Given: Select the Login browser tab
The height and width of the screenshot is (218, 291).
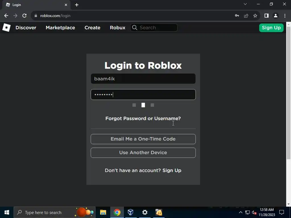Looking at the screenshot, I should pyautogui.click(x=36, y=5).
